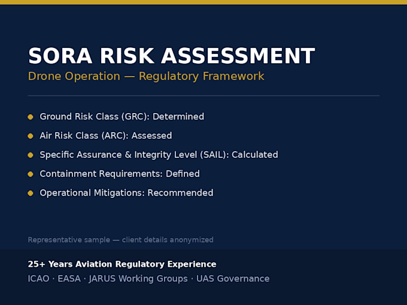Click the SORA RISK ASSESSMENT title

tap(171, 56)
